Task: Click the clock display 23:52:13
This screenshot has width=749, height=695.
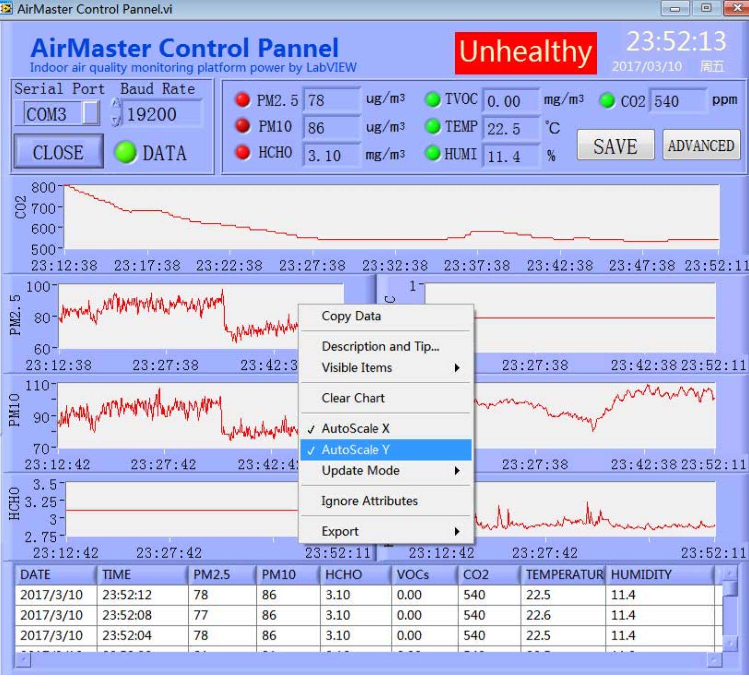Action: (676, 41)
